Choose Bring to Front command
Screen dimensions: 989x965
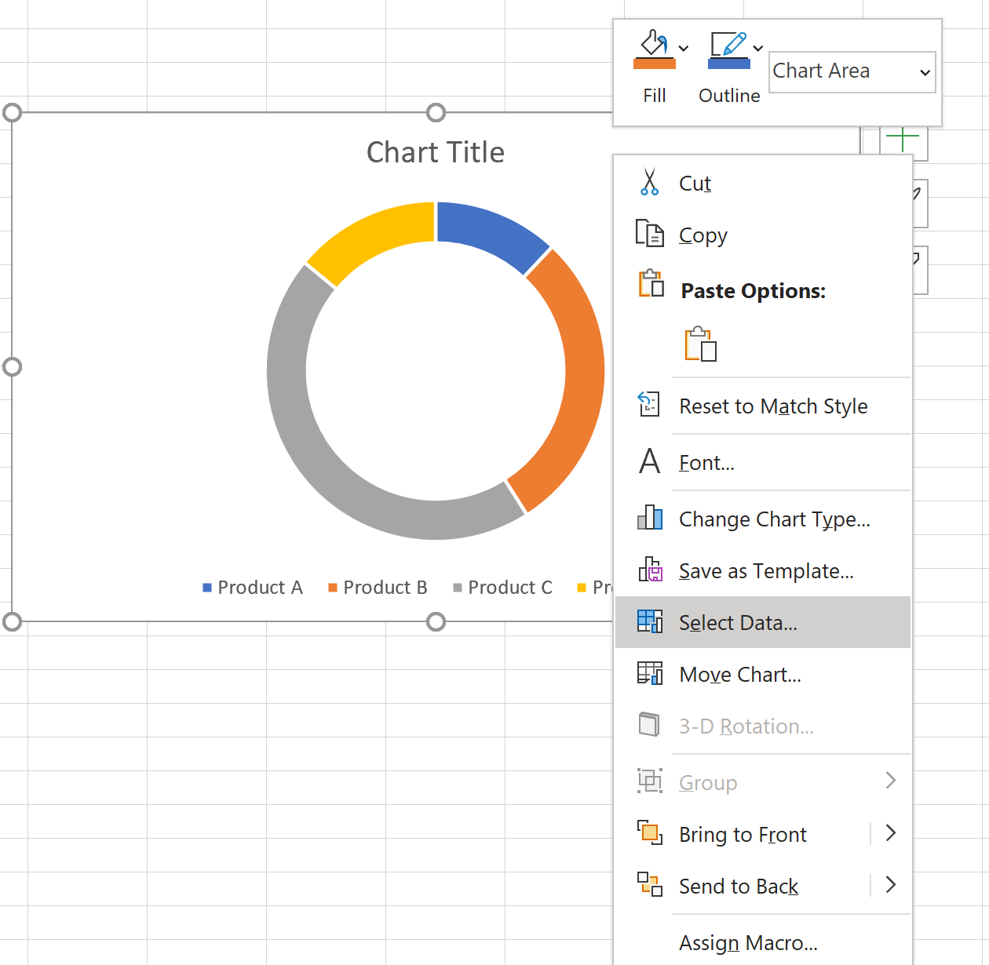click(743, 834)
